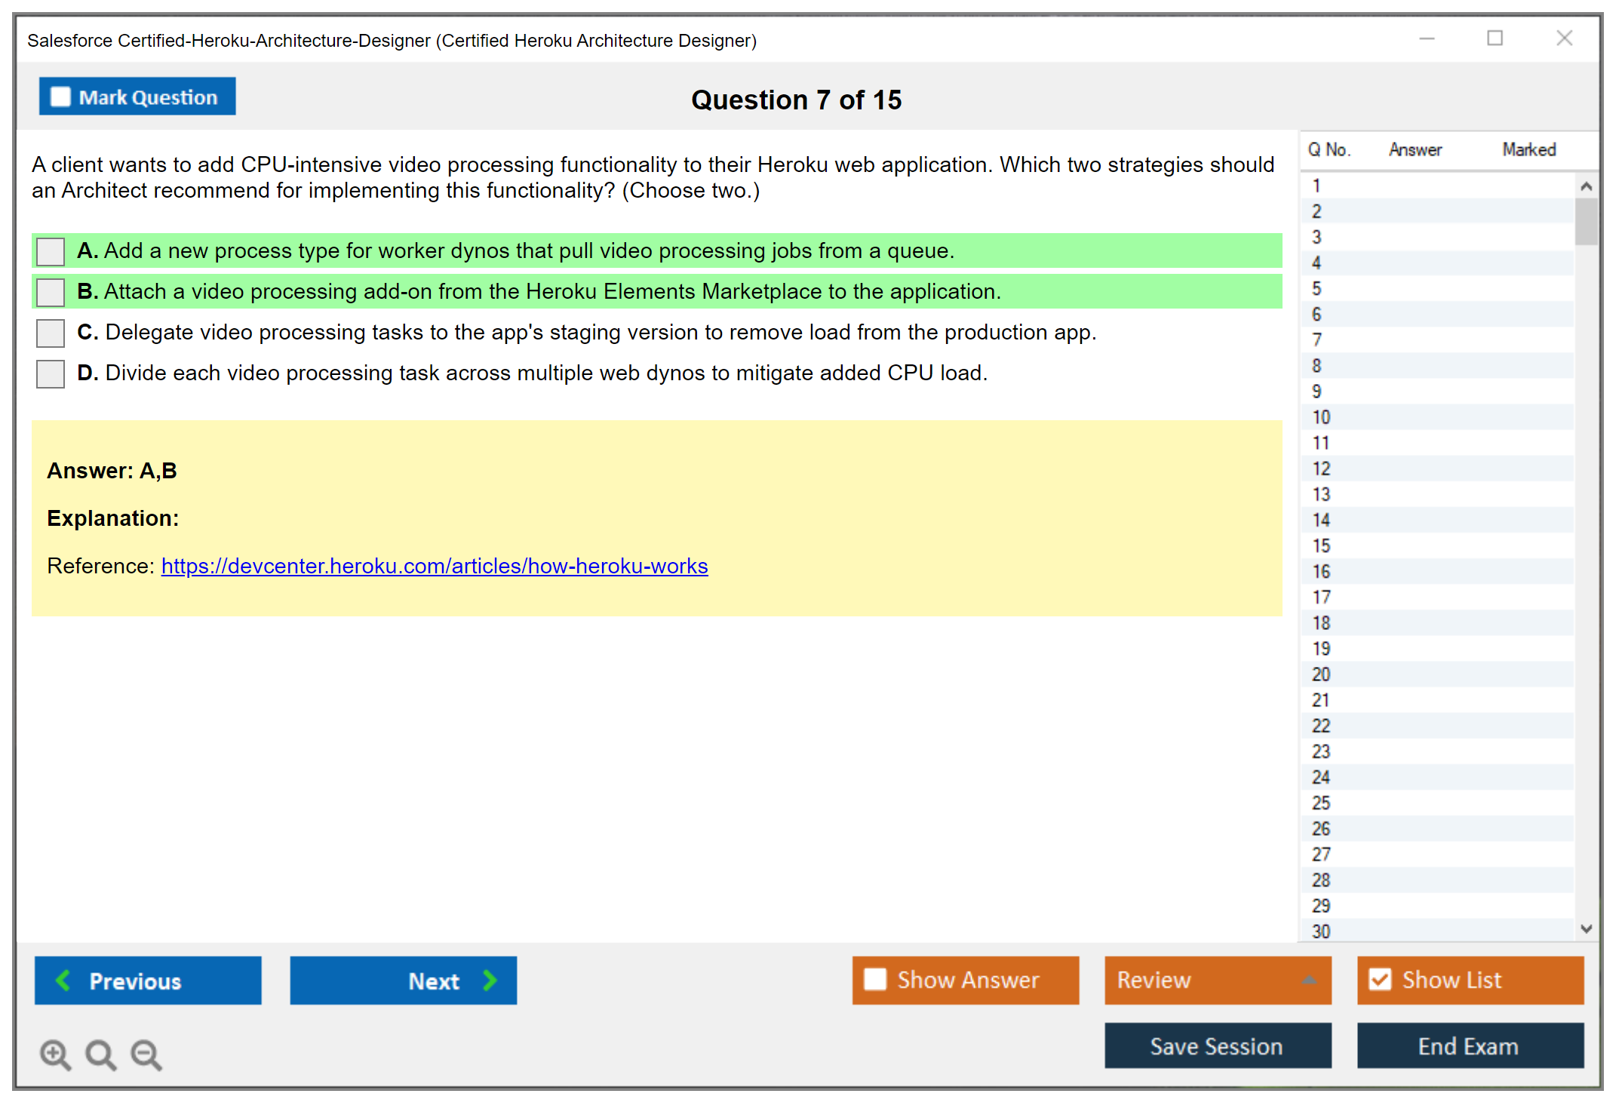Click the green left arrow on Previous
This screenshot has width=1622, height=1109.
click(63, 980)
